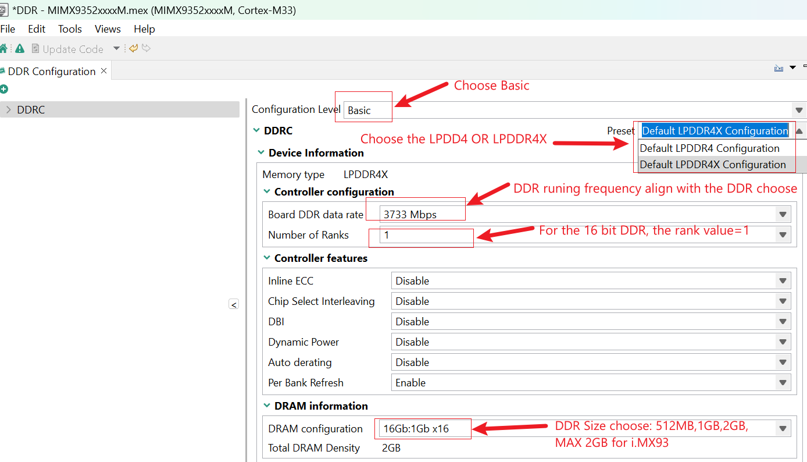
Task: Click the green plus icon to add configuration
Action: [5, 89]
